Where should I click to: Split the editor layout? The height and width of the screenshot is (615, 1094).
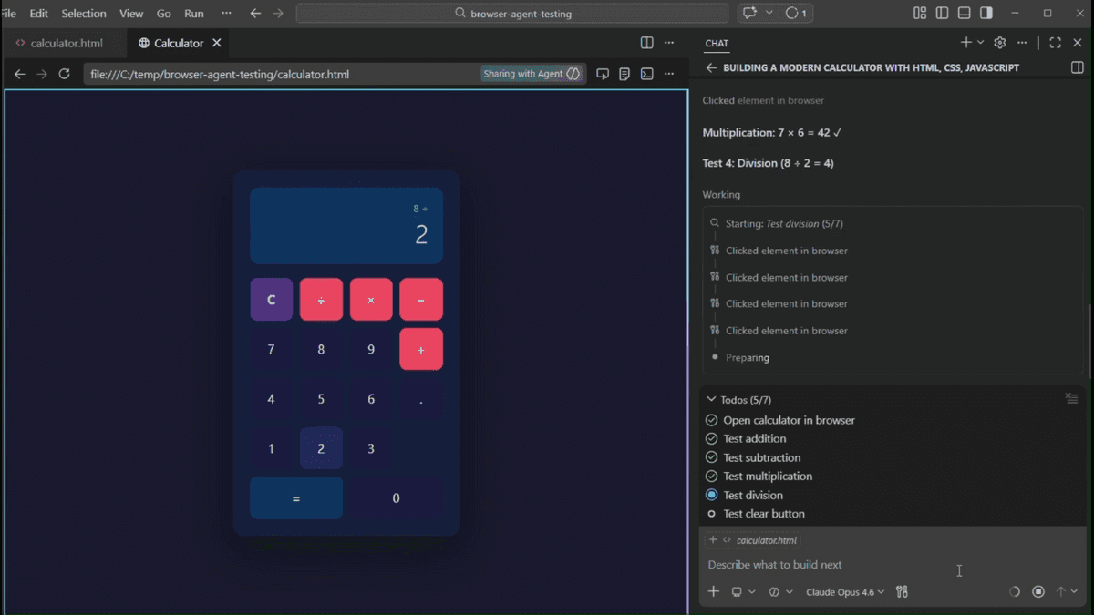(x=646, y=43)
